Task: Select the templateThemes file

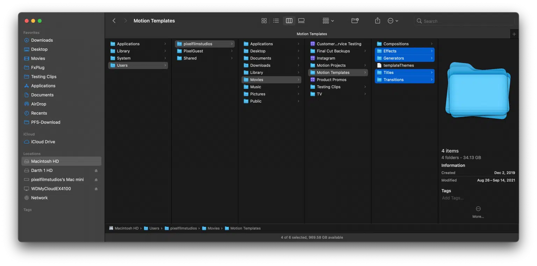Action: pyautogui.click(x=404, y=65)
